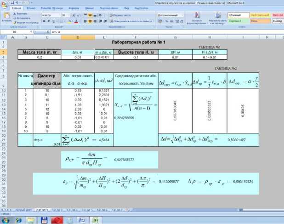Toggle Bold formatting
This screenshot has width=284, height=224.
pos(44,21)
